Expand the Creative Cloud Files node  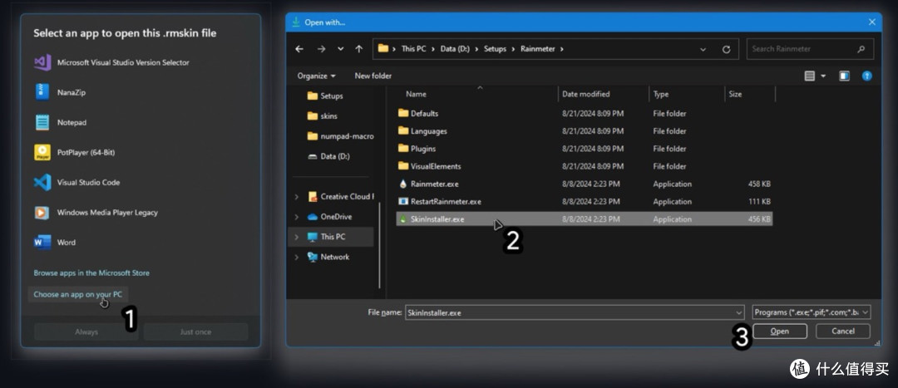297,197
